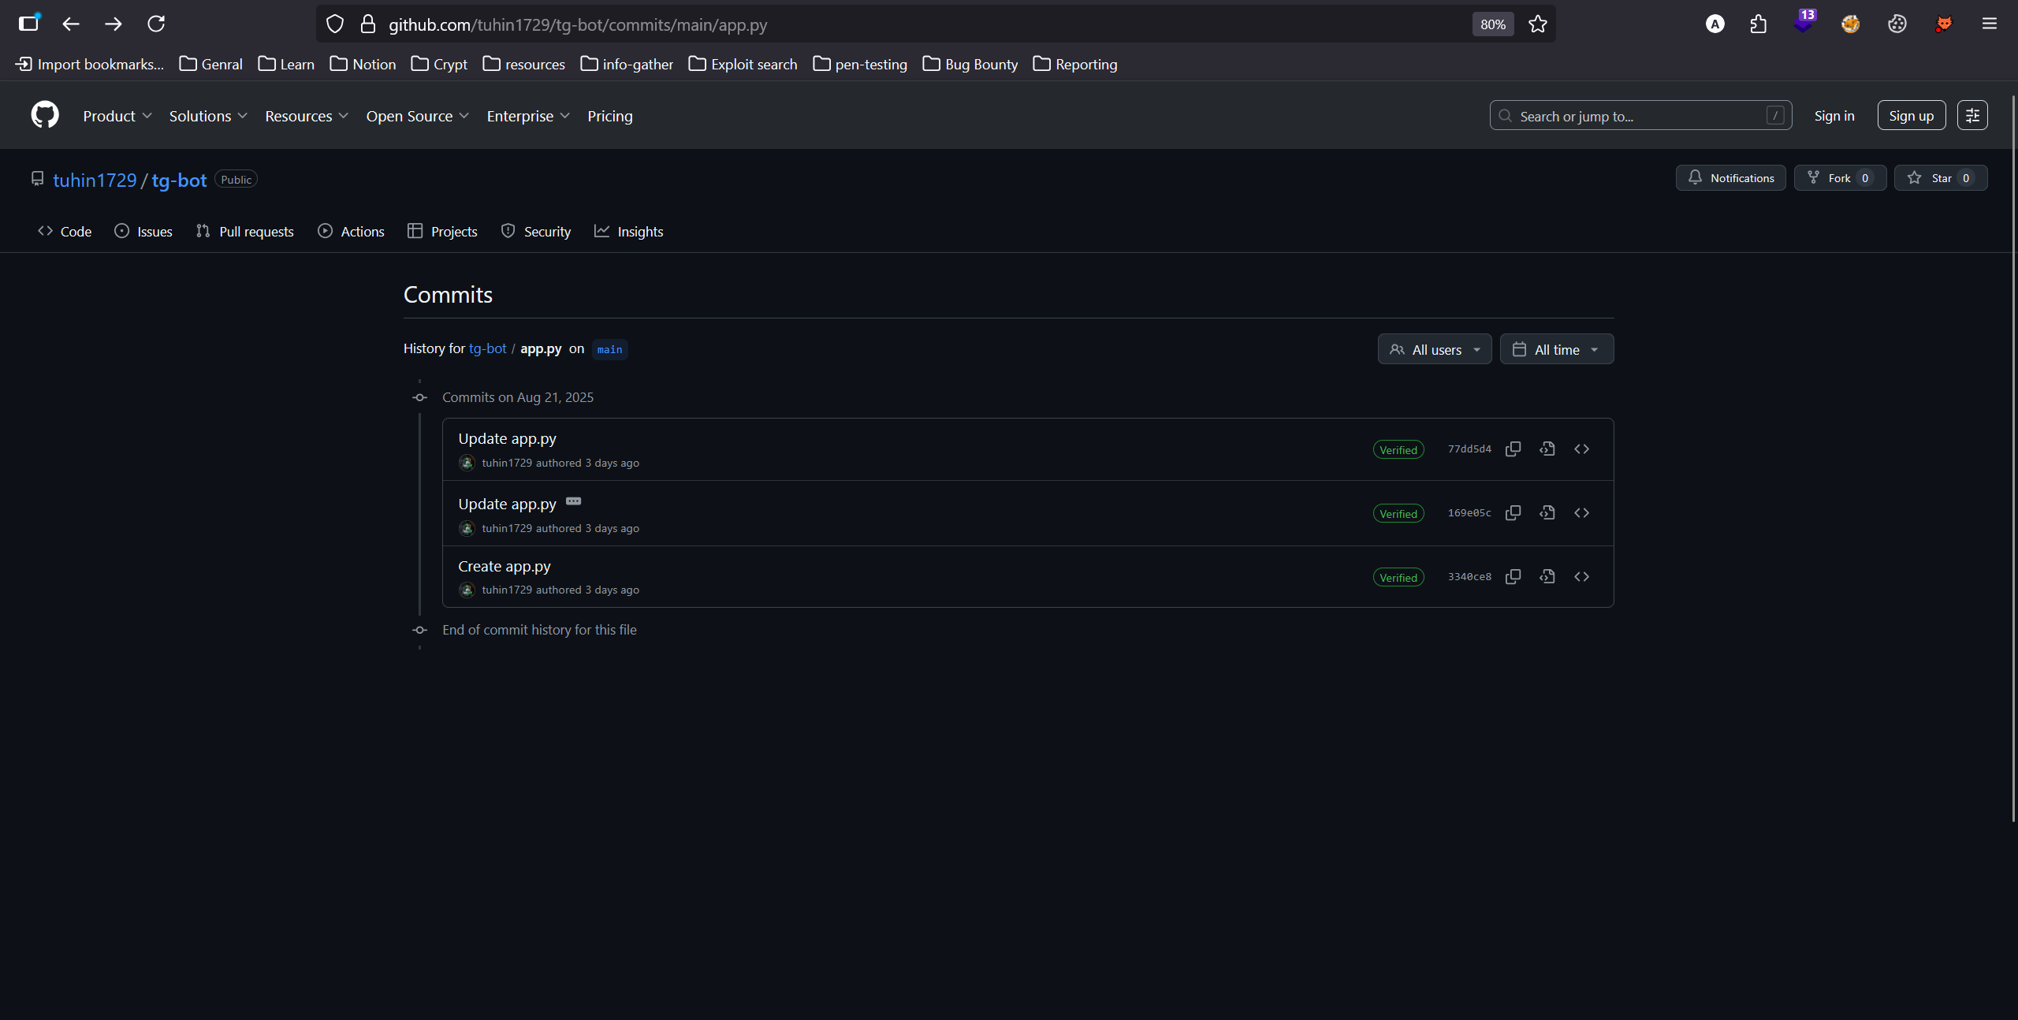Click the GitHub logo home icon
The image size is (2018, 1020).
(45, 115)
